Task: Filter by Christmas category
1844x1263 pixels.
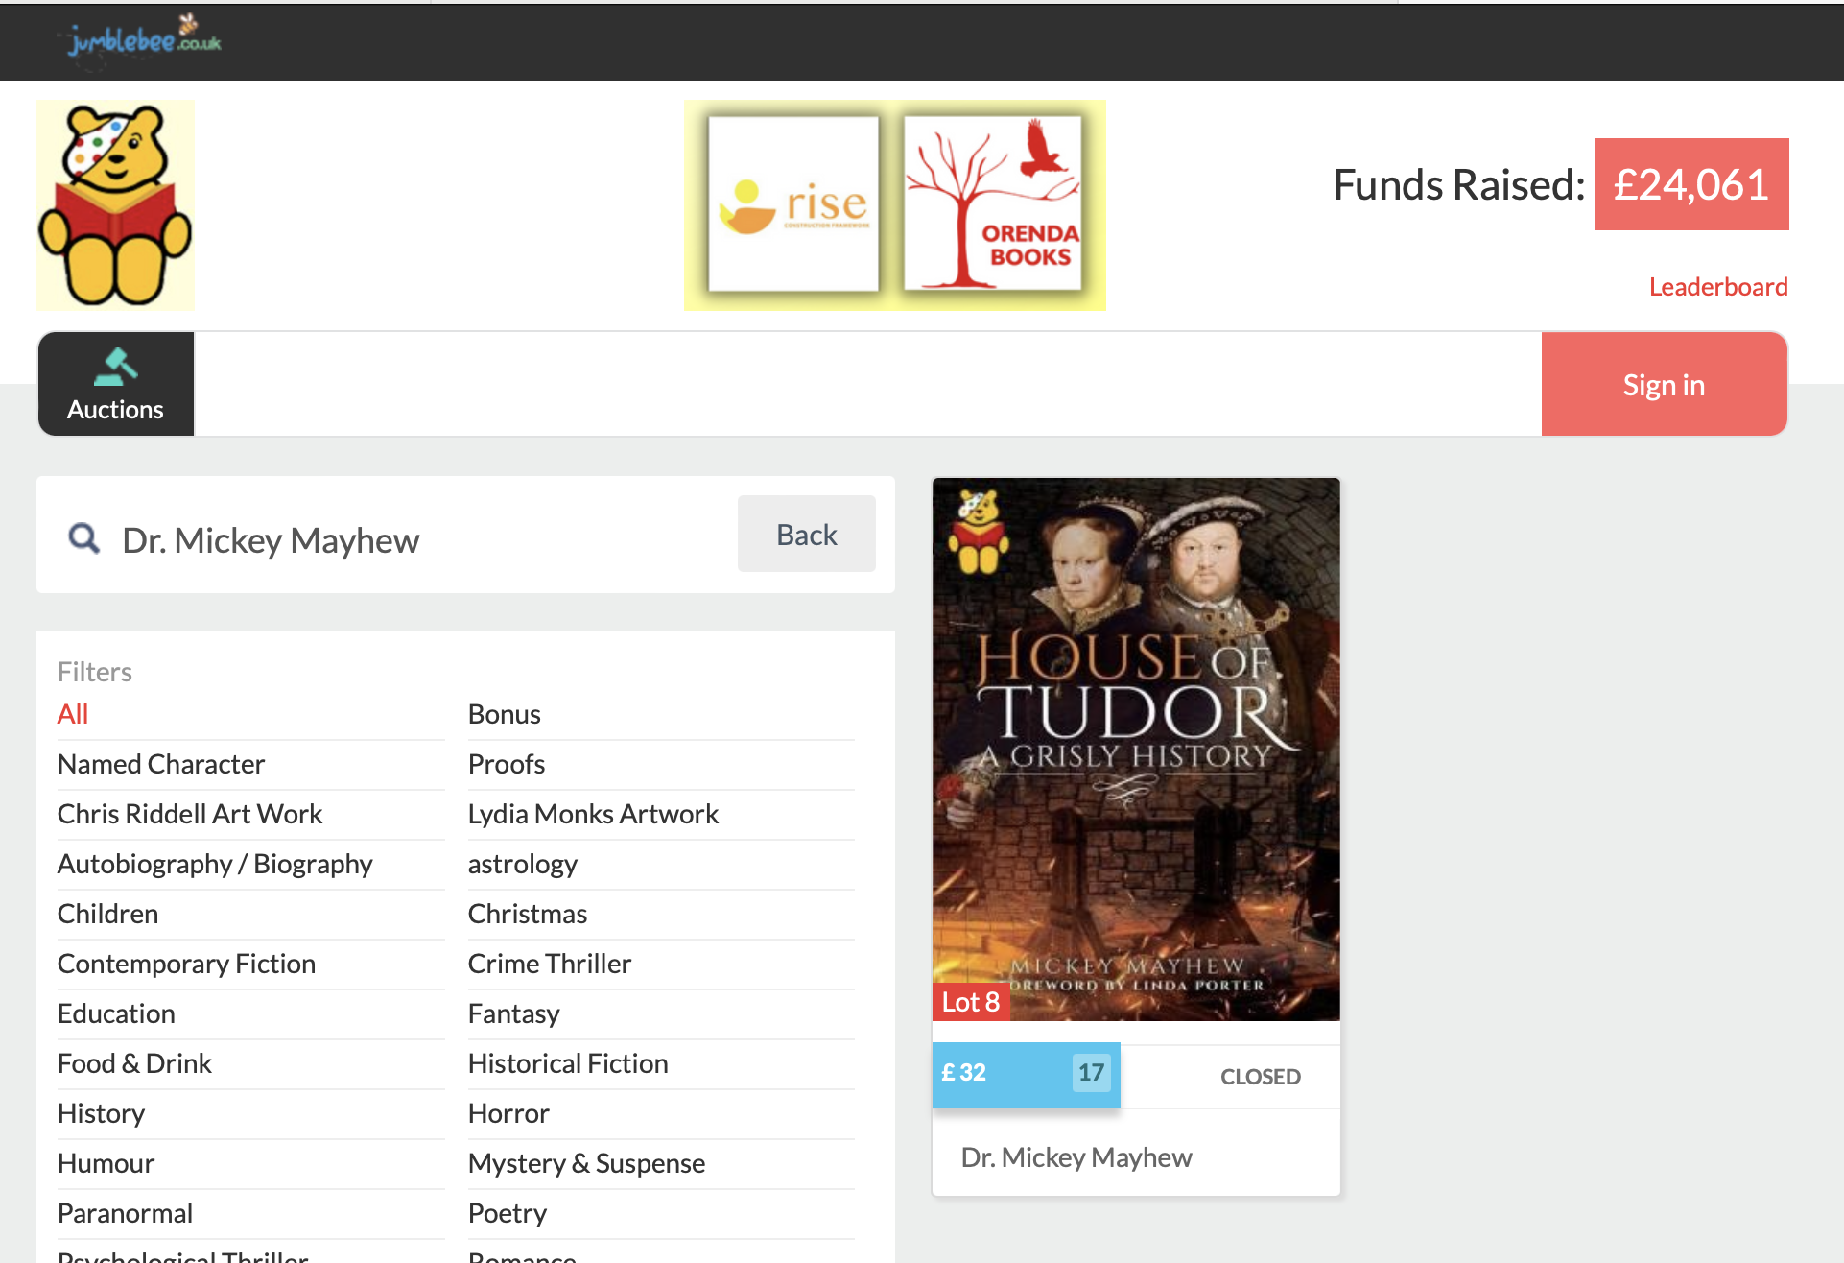Action: (528, 914)
